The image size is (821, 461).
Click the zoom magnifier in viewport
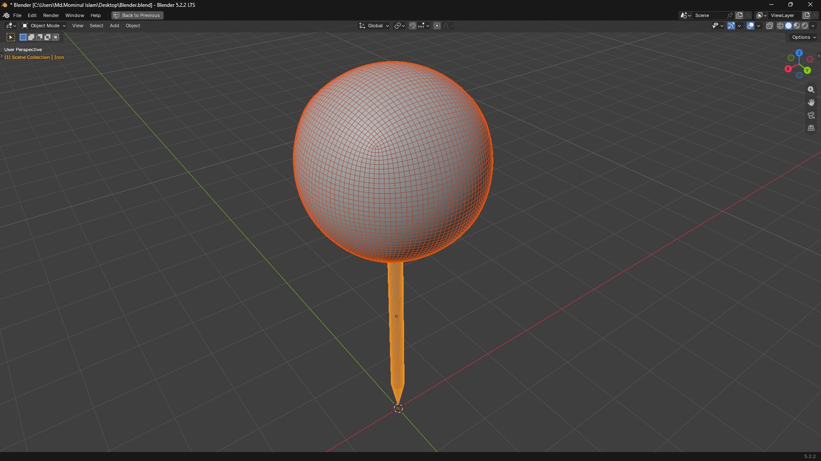point(811,90)
